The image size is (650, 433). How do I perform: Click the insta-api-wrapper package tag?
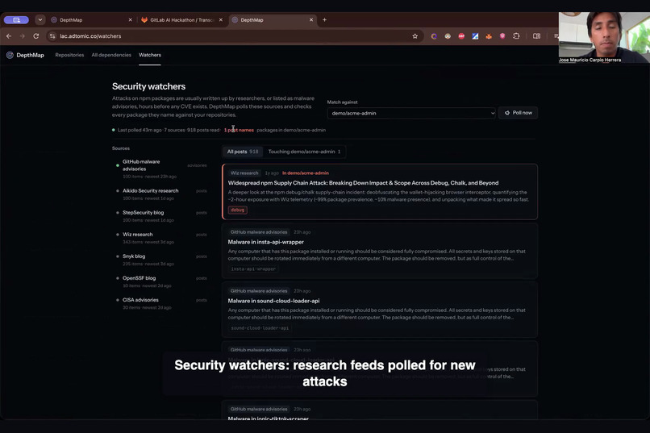point(253,269)
